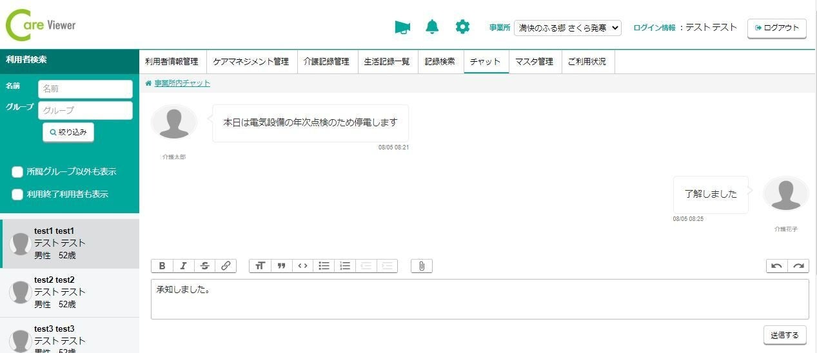
Task: Open 生活記録一覧 tab
Action: [387, 62]
